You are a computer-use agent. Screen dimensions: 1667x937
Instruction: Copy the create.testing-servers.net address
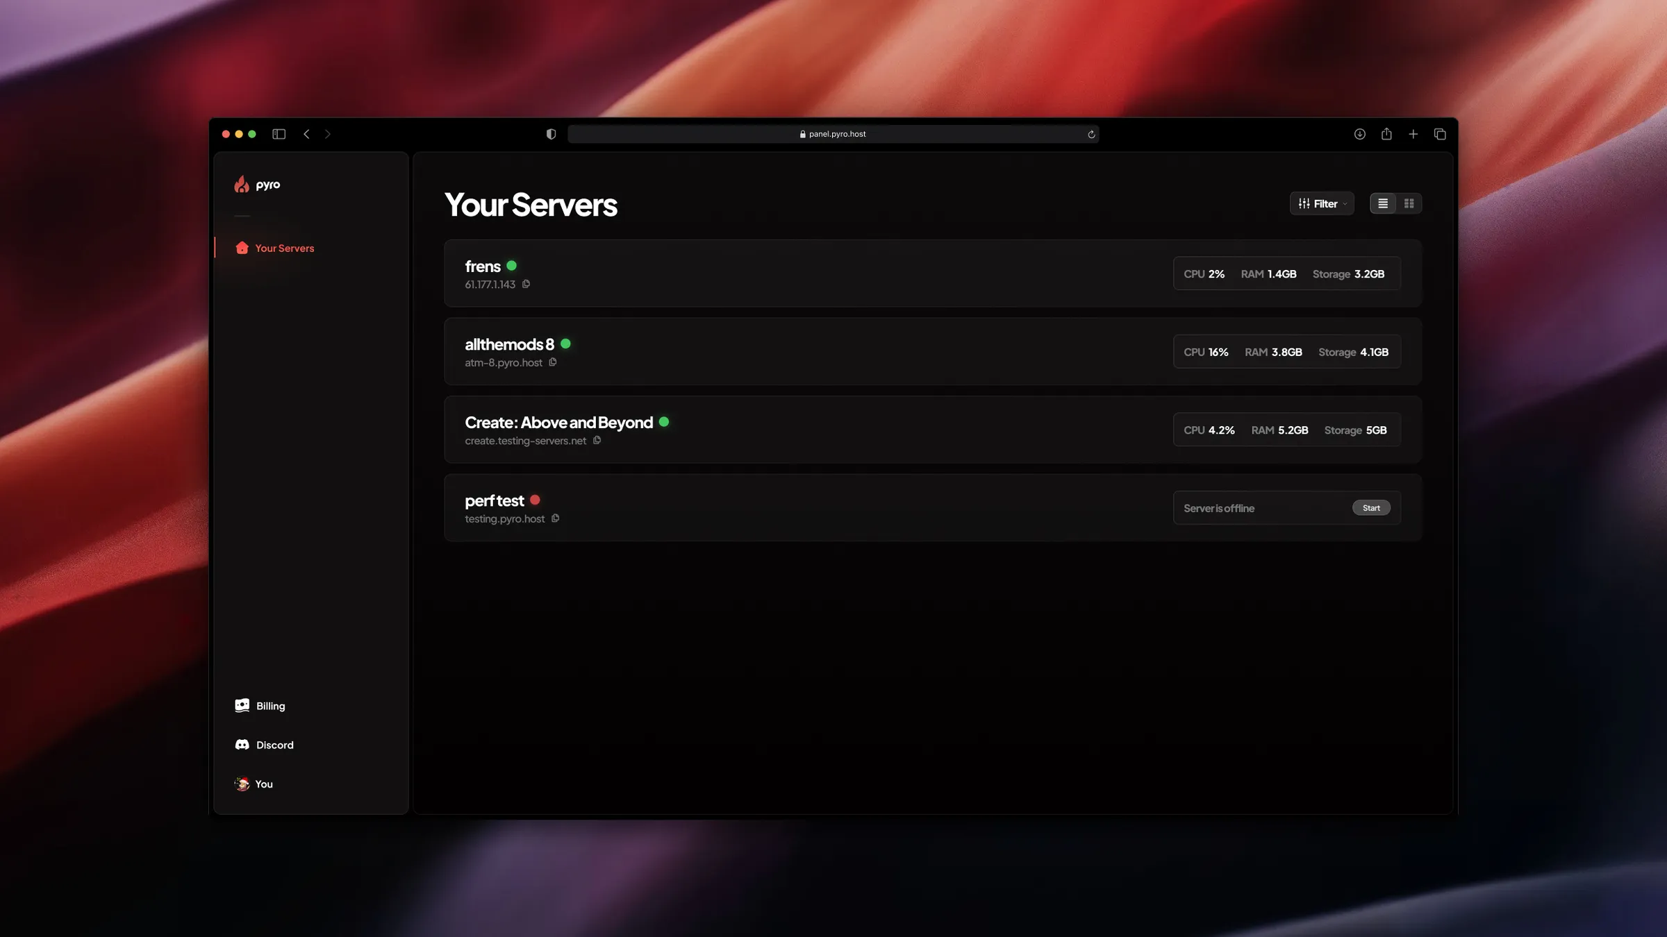click(x=597, y=441)
